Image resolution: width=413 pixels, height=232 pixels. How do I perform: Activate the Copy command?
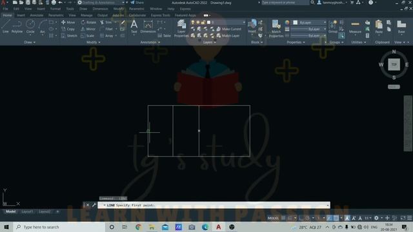[68, 29]
